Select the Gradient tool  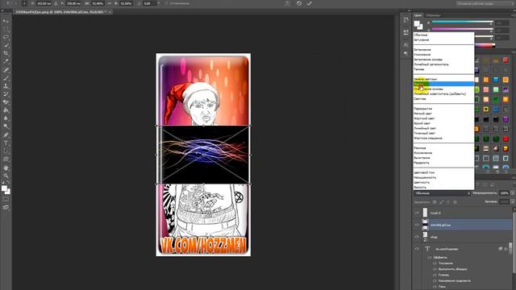[6, 110]
